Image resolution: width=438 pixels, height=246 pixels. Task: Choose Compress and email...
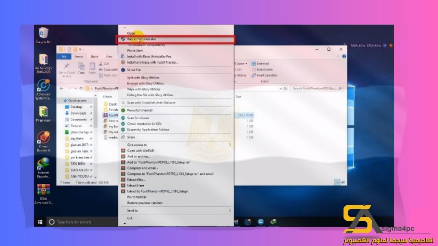pos(142,168)
